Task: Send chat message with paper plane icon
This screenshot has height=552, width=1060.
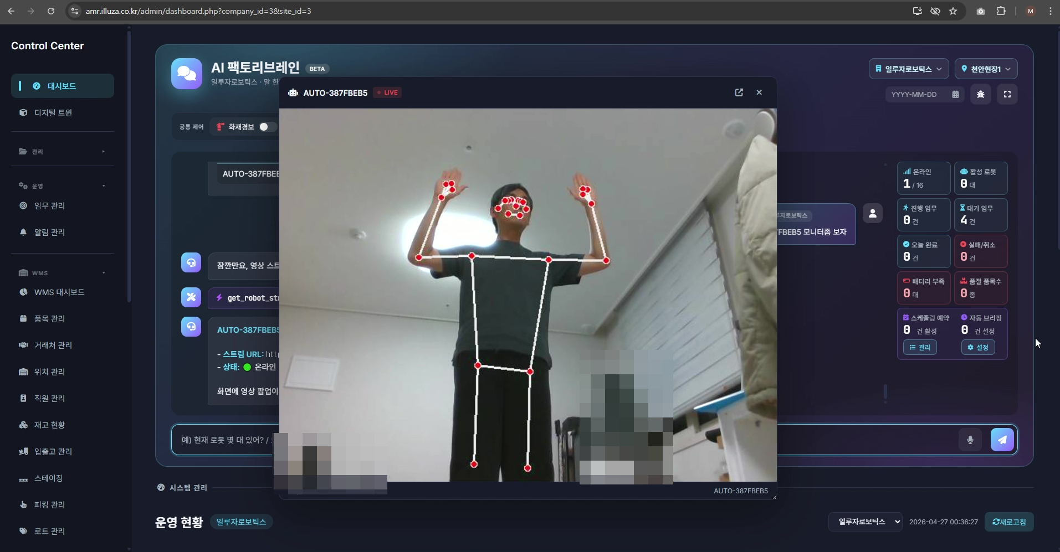Action: (1002, 440)
